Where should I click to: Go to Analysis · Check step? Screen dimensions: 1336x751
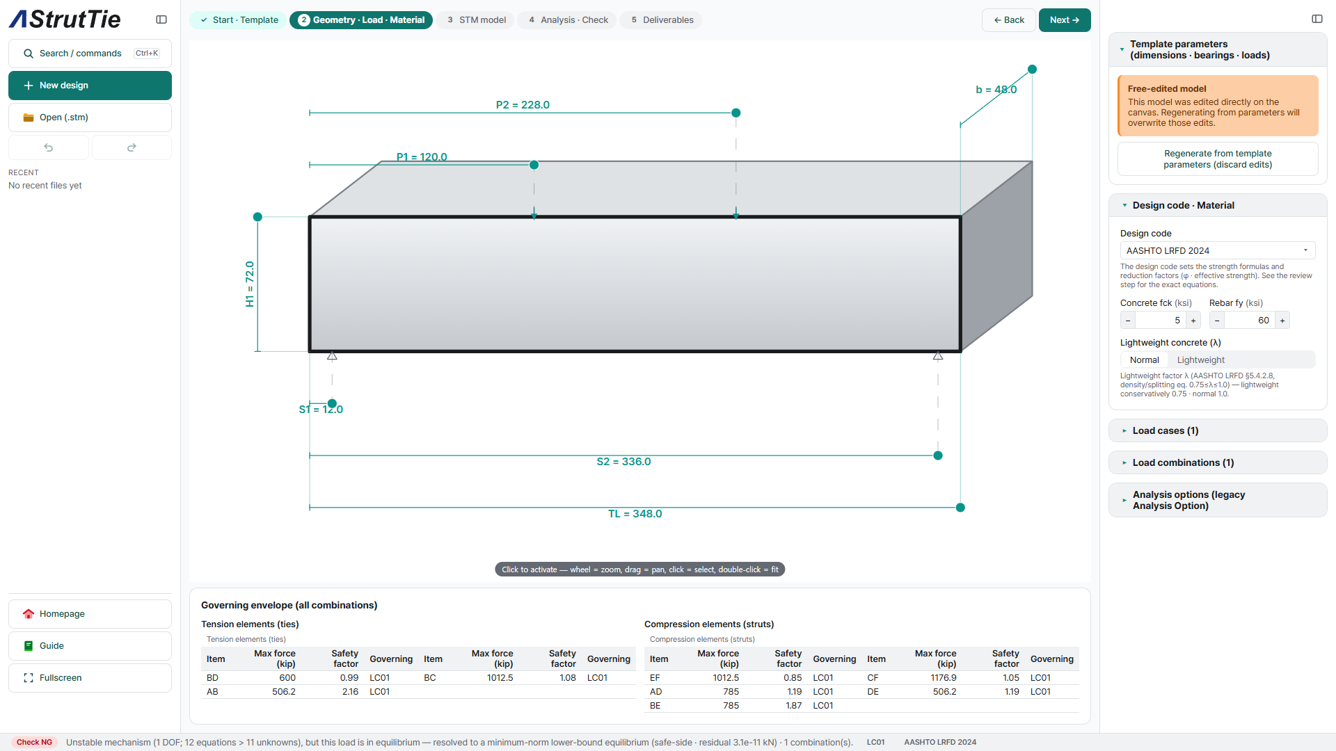[568, 20]
